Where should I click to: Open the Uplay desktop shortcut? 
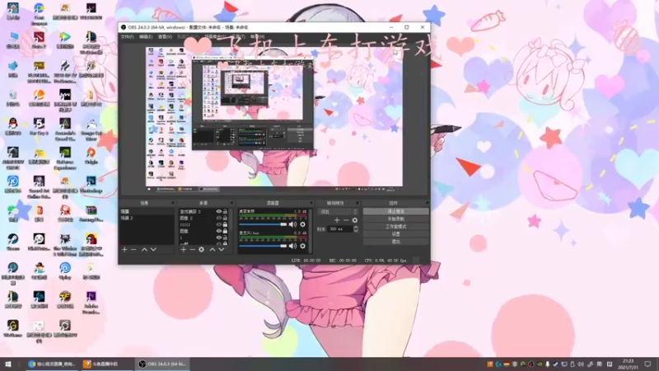(65, 270)
